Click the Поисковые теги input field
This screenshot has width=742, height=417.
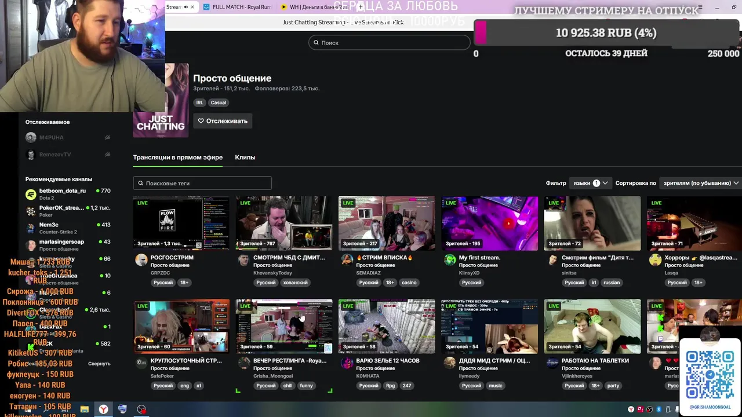202,184
